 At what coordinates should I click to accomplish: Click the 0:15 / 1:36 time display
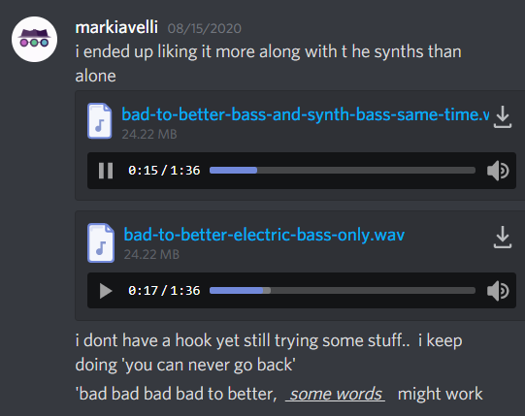[164, 171]
